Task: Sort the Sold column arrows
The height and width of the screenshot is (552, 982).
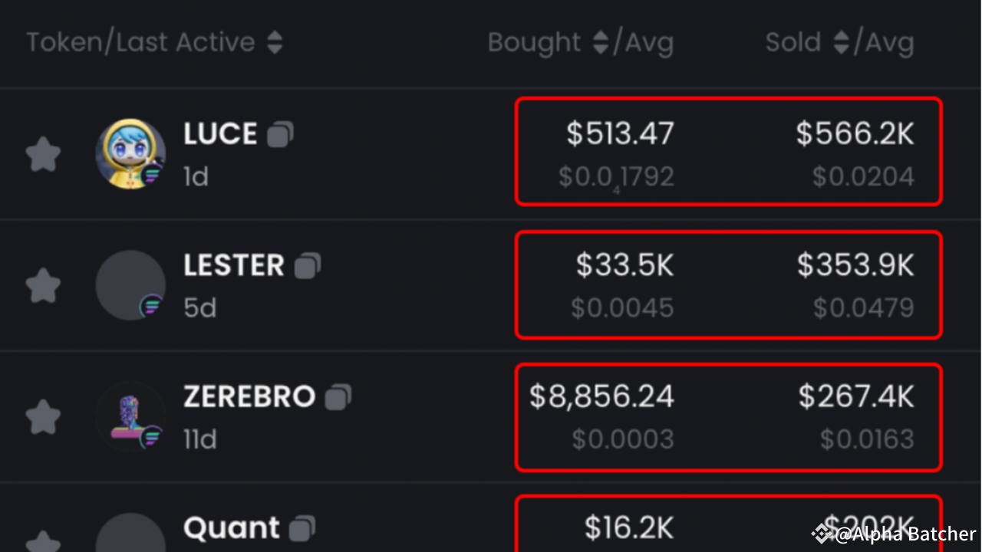Action: tap(842, 43)
